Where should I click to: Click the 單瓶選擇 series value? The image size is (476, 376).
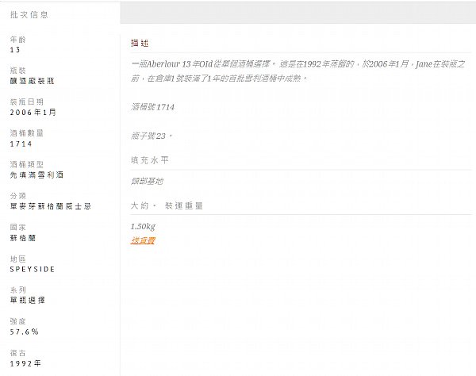point(28,300)
